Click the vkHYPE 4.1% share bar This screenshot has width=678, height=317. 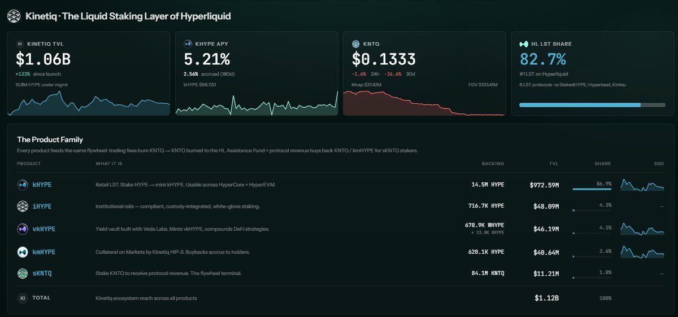[592, 233]
